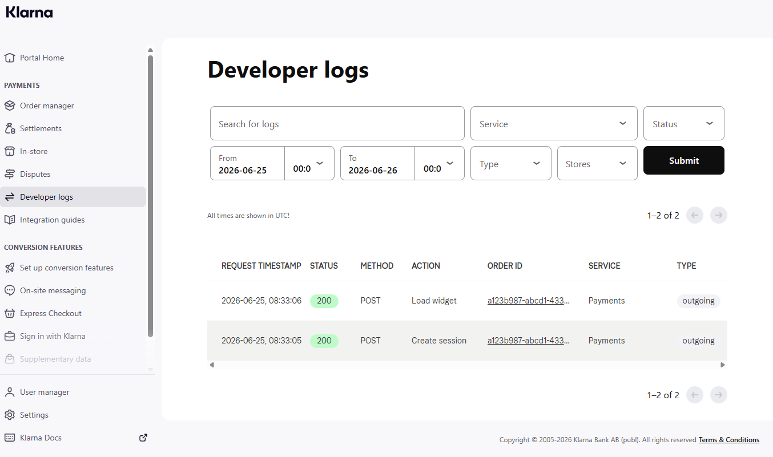Go to next page using top arrow

719,215
